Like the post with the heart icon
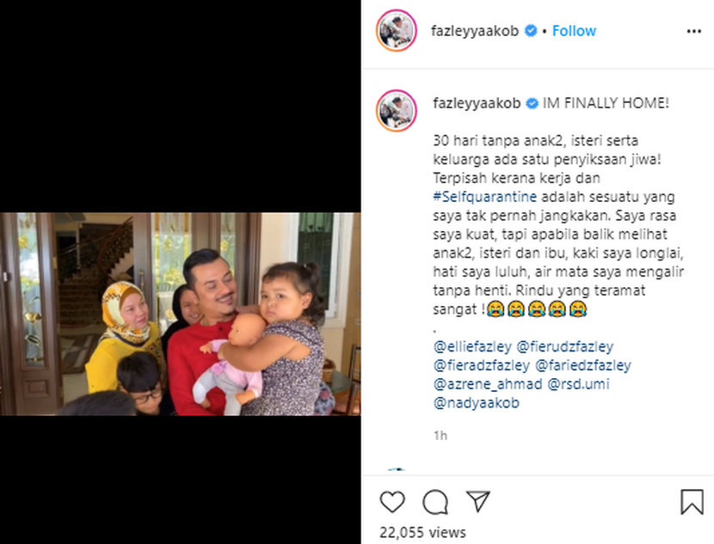Viewport: 714px width, 544px height. (x=392, y=502)
